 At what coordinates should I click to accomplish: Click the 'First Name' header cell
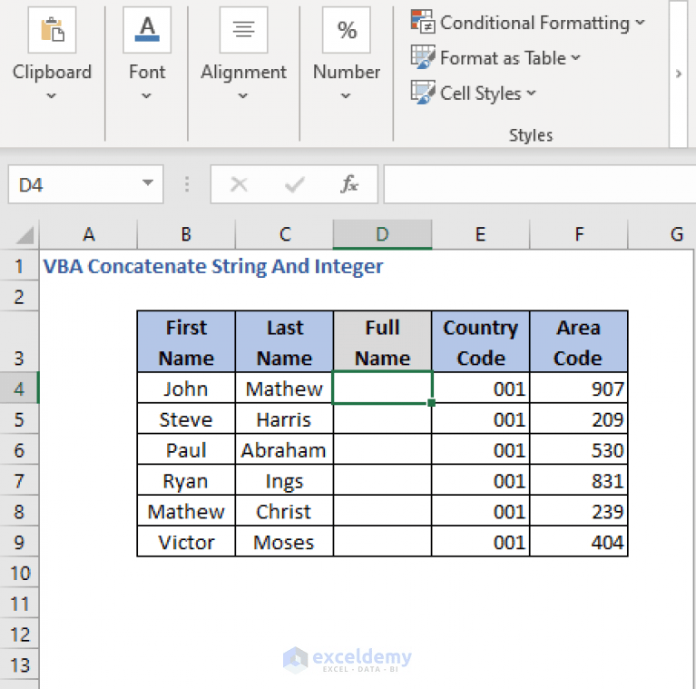(186, 341)
